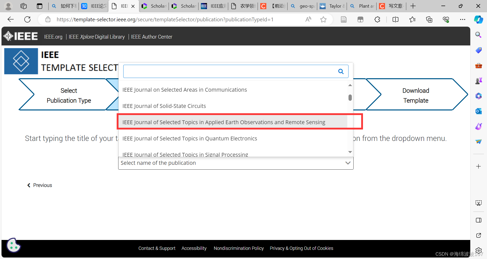Screen dimensions: 487x259
Task: Switch to the Taylor tab
Action: click(x=332, y=6)
